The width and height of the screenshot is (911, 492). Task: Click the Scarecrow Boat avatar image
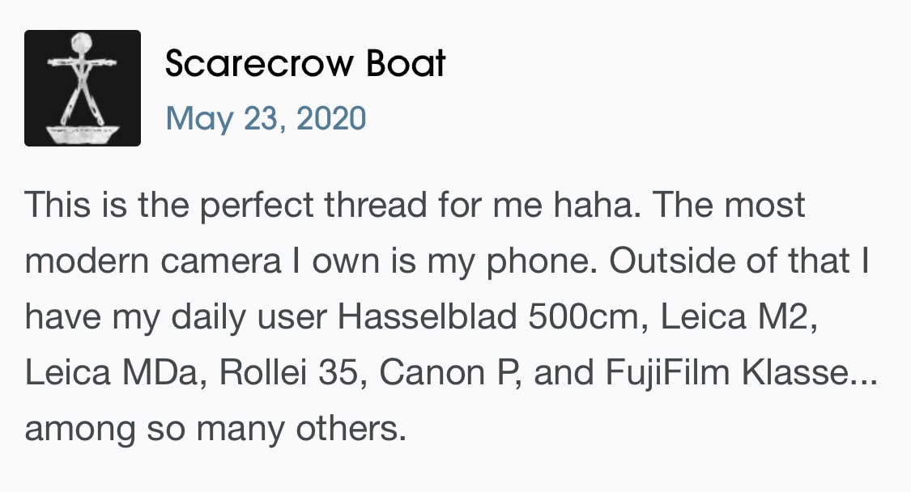click(x=83, y=88)
